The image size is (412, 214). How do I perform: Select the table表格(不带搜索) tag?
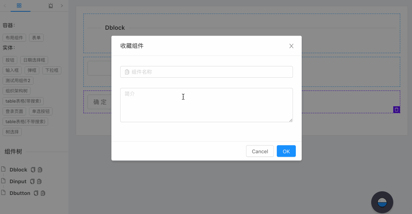[25, 122]
